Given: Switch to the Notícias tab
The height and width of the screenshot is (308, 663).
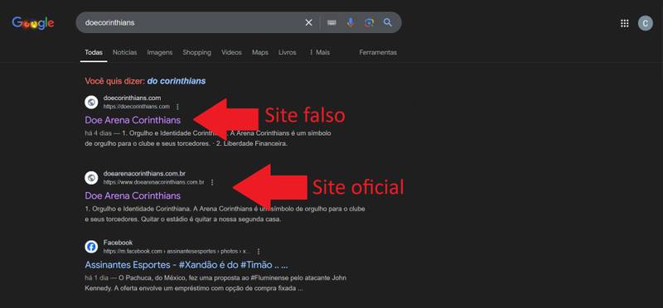Looking at the screenshot, I should click(x=125, y=52).
